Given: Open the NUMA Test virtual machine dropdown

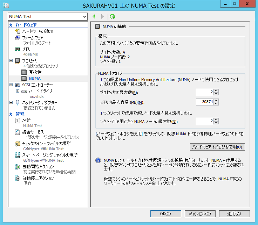Looking at the screenshot, I should click(84, 16).
